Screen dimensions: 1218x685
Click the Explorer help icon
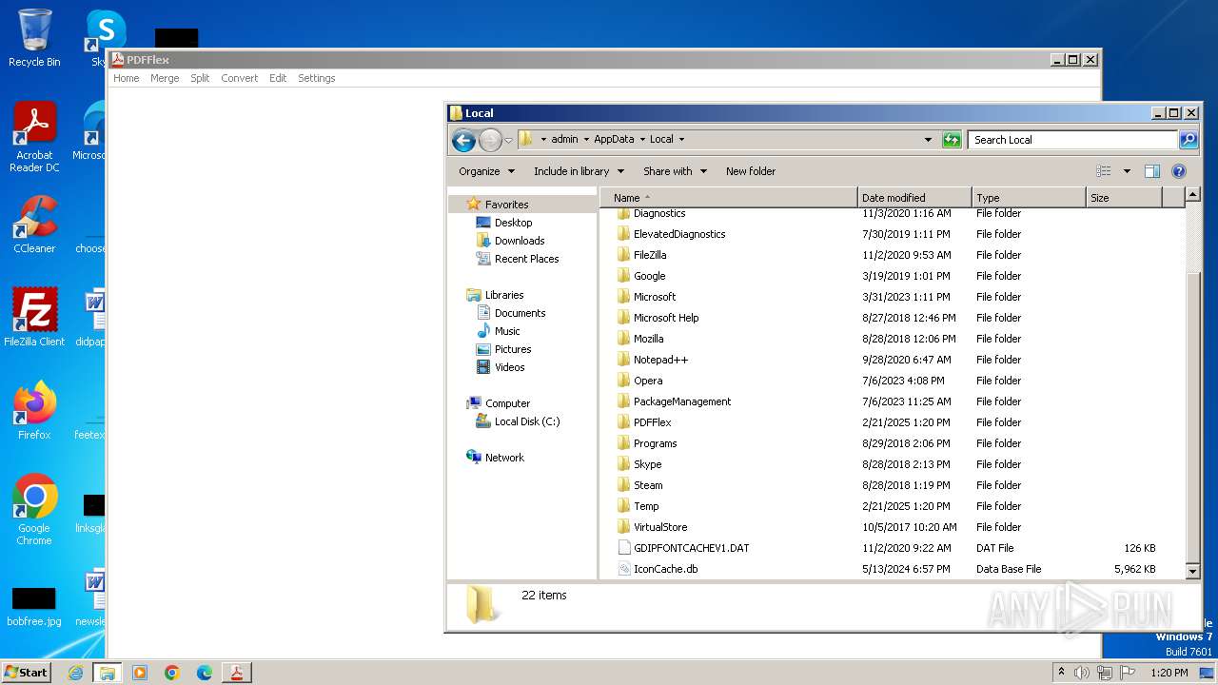[x=1179, y=171]
